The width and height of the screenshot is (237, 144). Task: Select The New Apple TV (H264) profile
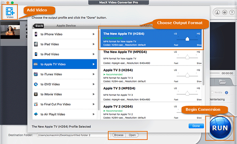point(151,38)
